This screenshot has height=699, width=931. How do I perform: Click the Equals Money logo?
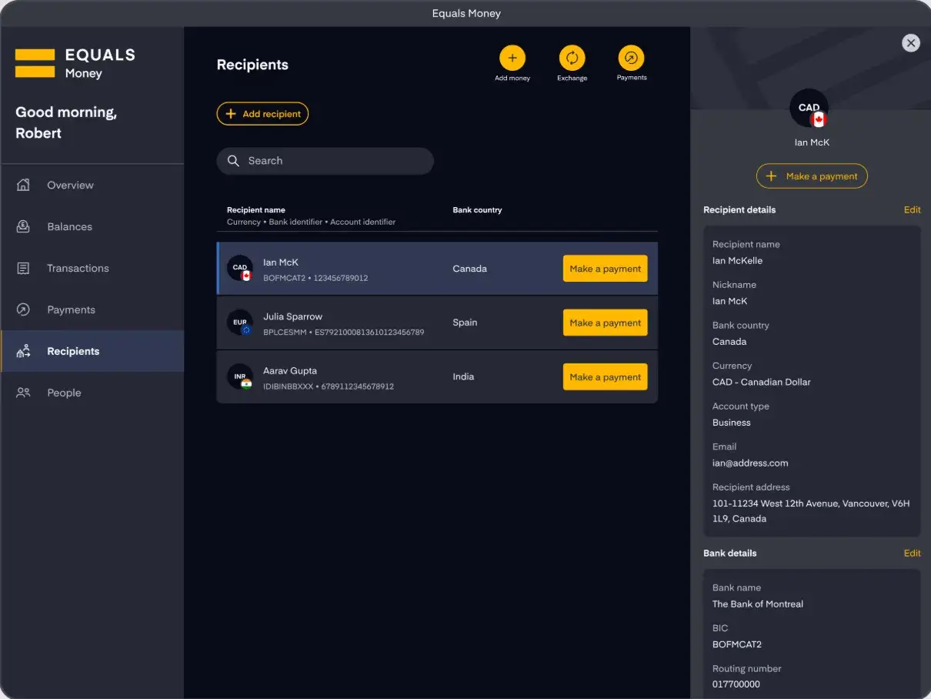(x=75, y=63)
